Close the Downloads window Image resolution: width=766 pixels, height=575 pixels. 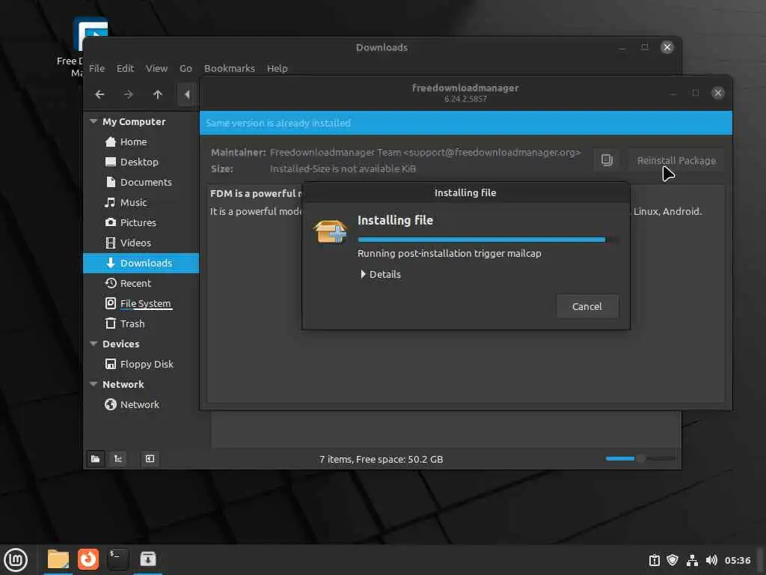tap(667, 47)
